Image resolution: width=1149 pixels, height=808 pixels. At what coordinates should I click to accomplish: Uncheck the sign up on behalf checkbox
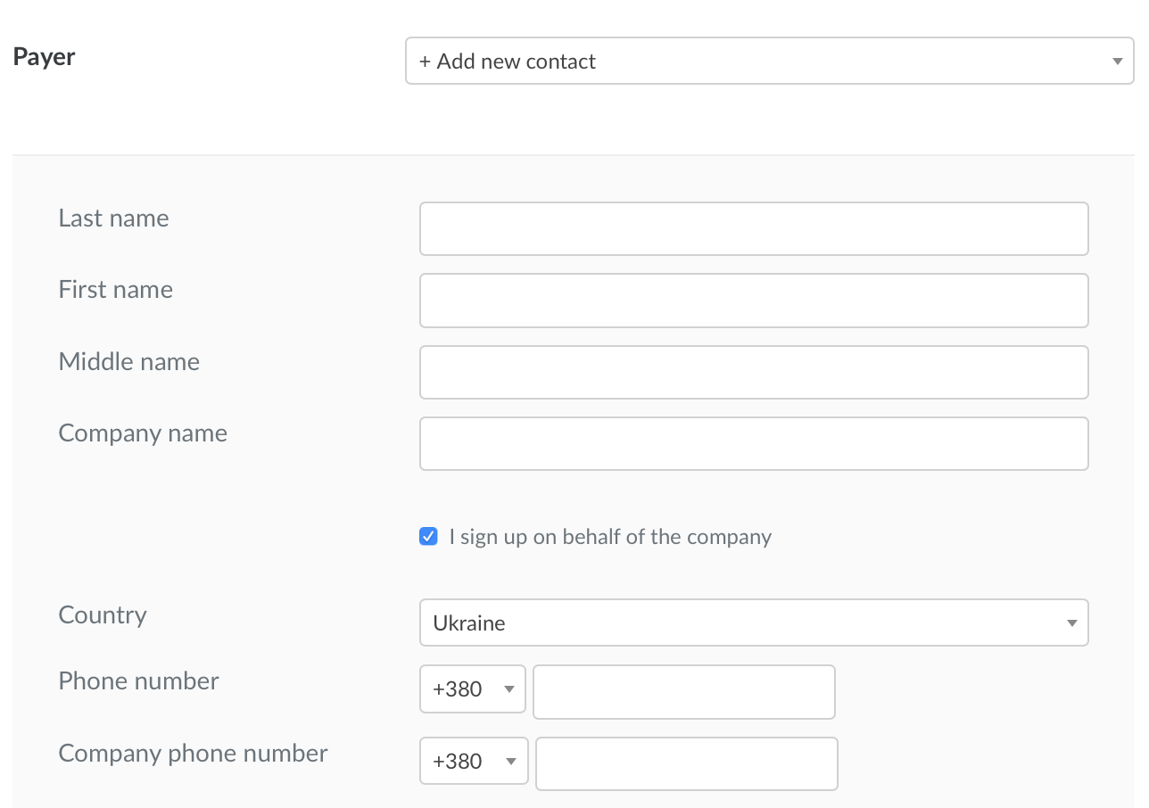(x=429, y=537)
